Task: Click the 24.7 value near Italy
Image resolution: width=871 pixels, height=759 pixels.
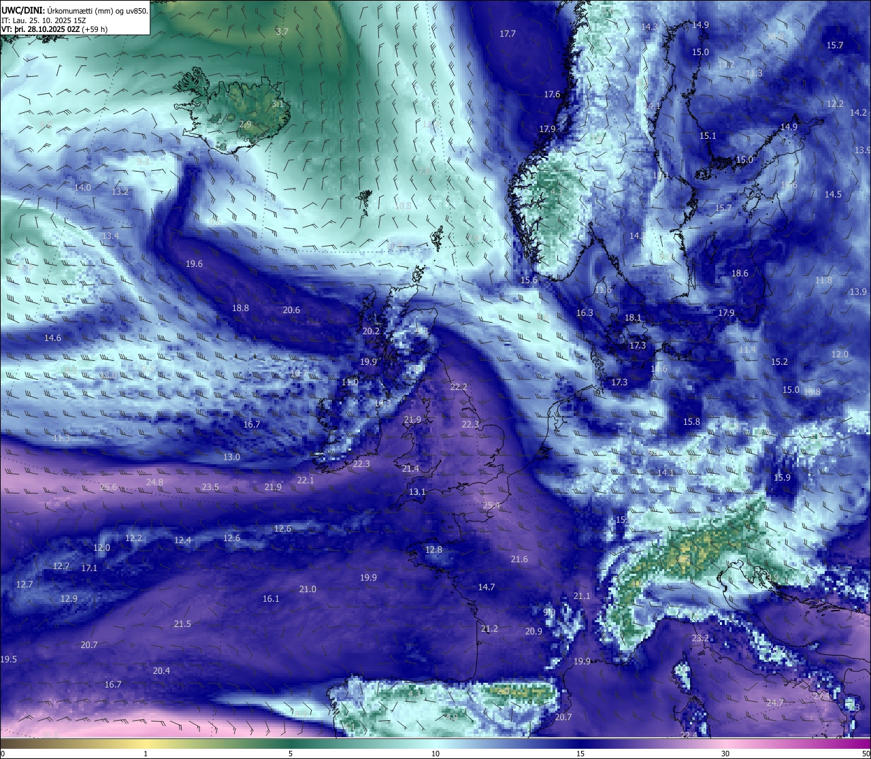Action: click(x=775, y=703)
